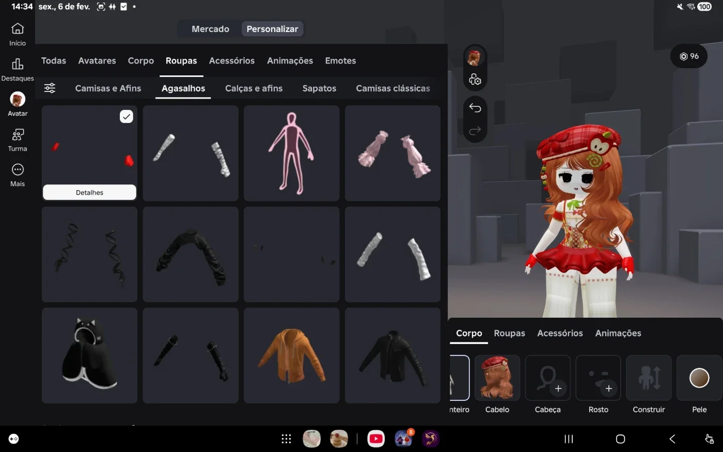Switch to Mercado tab
The image size is (723, 452).
(210, 29)
